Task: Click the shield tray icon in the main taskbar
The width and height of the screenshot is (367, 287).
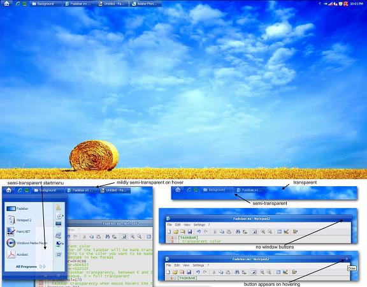Action: coord(341,4)
